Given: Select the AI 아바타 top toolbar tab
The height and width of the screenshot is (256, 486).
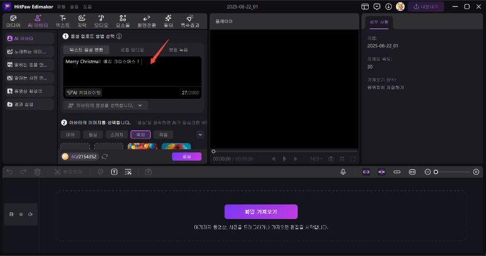Looking at the screenshot, I should tap(38, 21).
